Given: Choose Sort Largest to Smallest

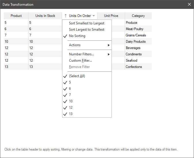Looking at the screenshot, I should [87, 30].
